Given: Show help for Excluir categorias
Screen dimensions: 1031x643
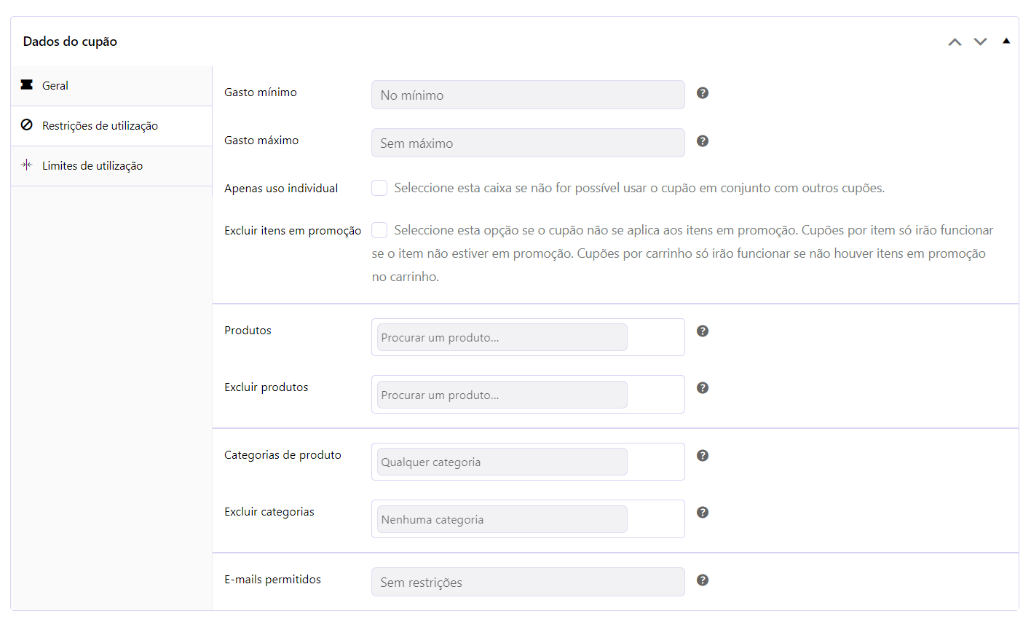Looking at the screenshot, I should (703, 512).
